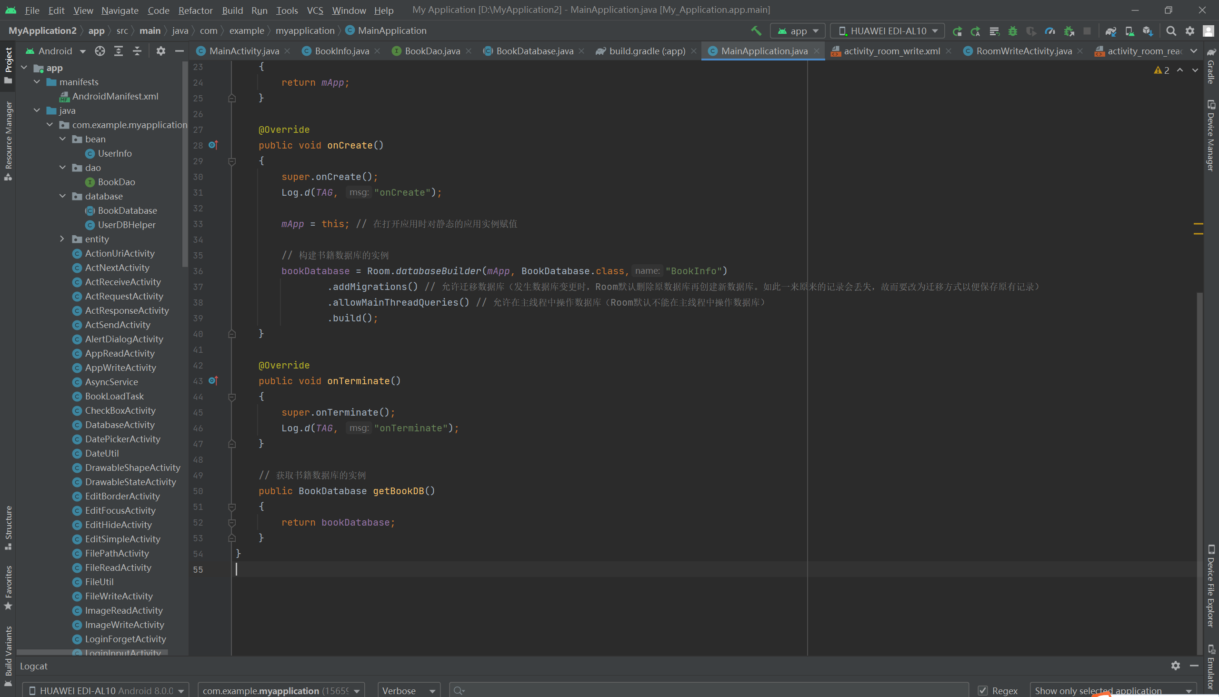Image resolution: width=1219 pixels, height=697 pixels.
Task: Sync project with Gradle files
Action: [1111, 31]
